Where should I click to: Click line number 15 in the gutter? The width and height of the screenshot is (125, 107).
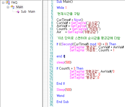coord(51,44)
